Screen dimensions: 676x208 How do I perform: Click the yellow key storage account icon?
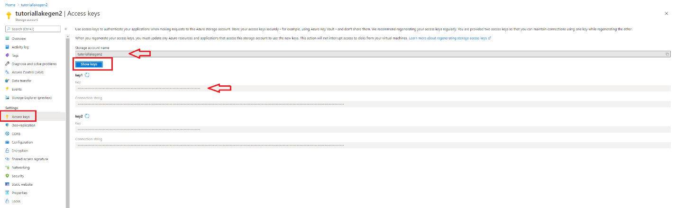[9, 15]
